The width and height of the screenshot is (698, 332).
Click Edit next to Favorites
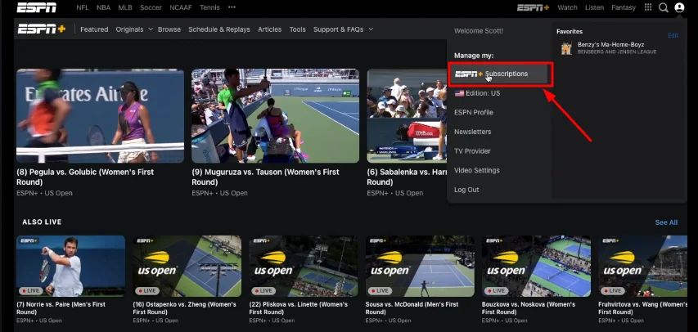673,36
